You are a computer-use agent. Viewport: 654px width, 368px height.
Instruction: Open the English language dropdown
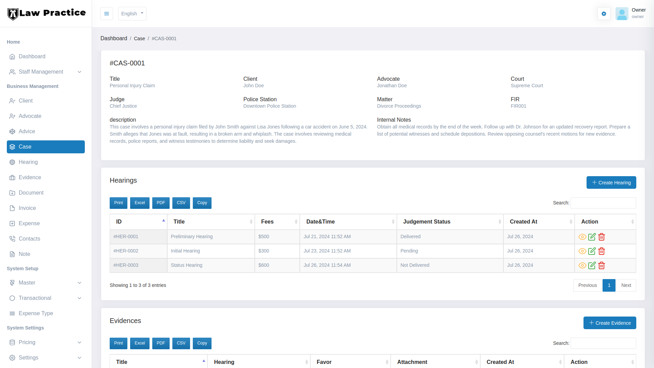[x=132, y=14]
